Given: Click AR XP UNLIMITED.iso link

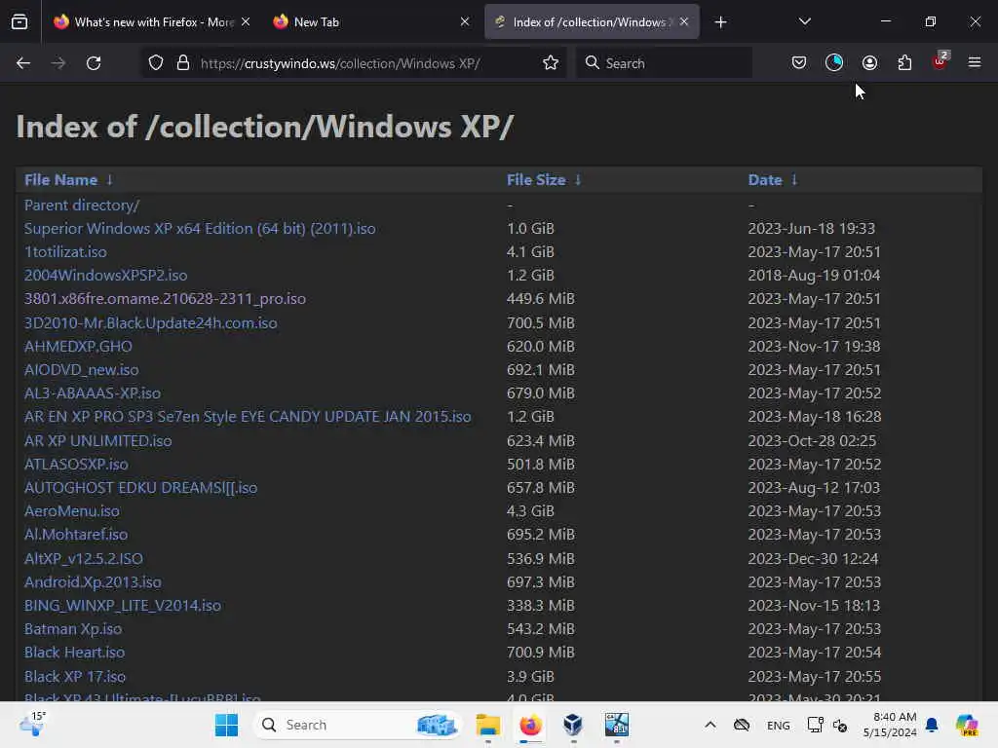Looking at the screenshot, I should [x=98, y=441].
